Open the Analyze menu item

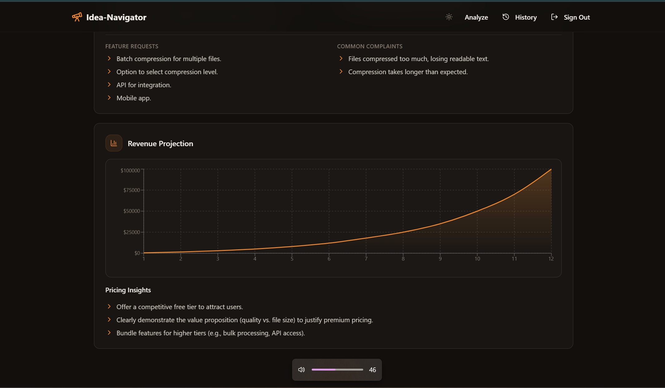pyautogui.click(x=476, y=17)
